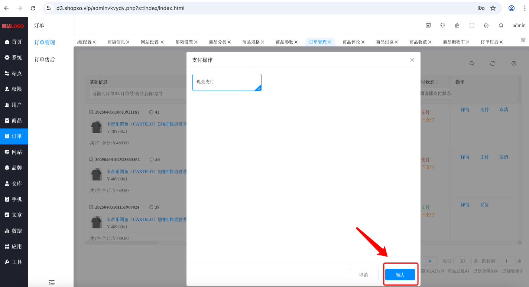
Task: Close the 商品规格 tab via its X
Action: pyautogui.click(x=263, y=42)
